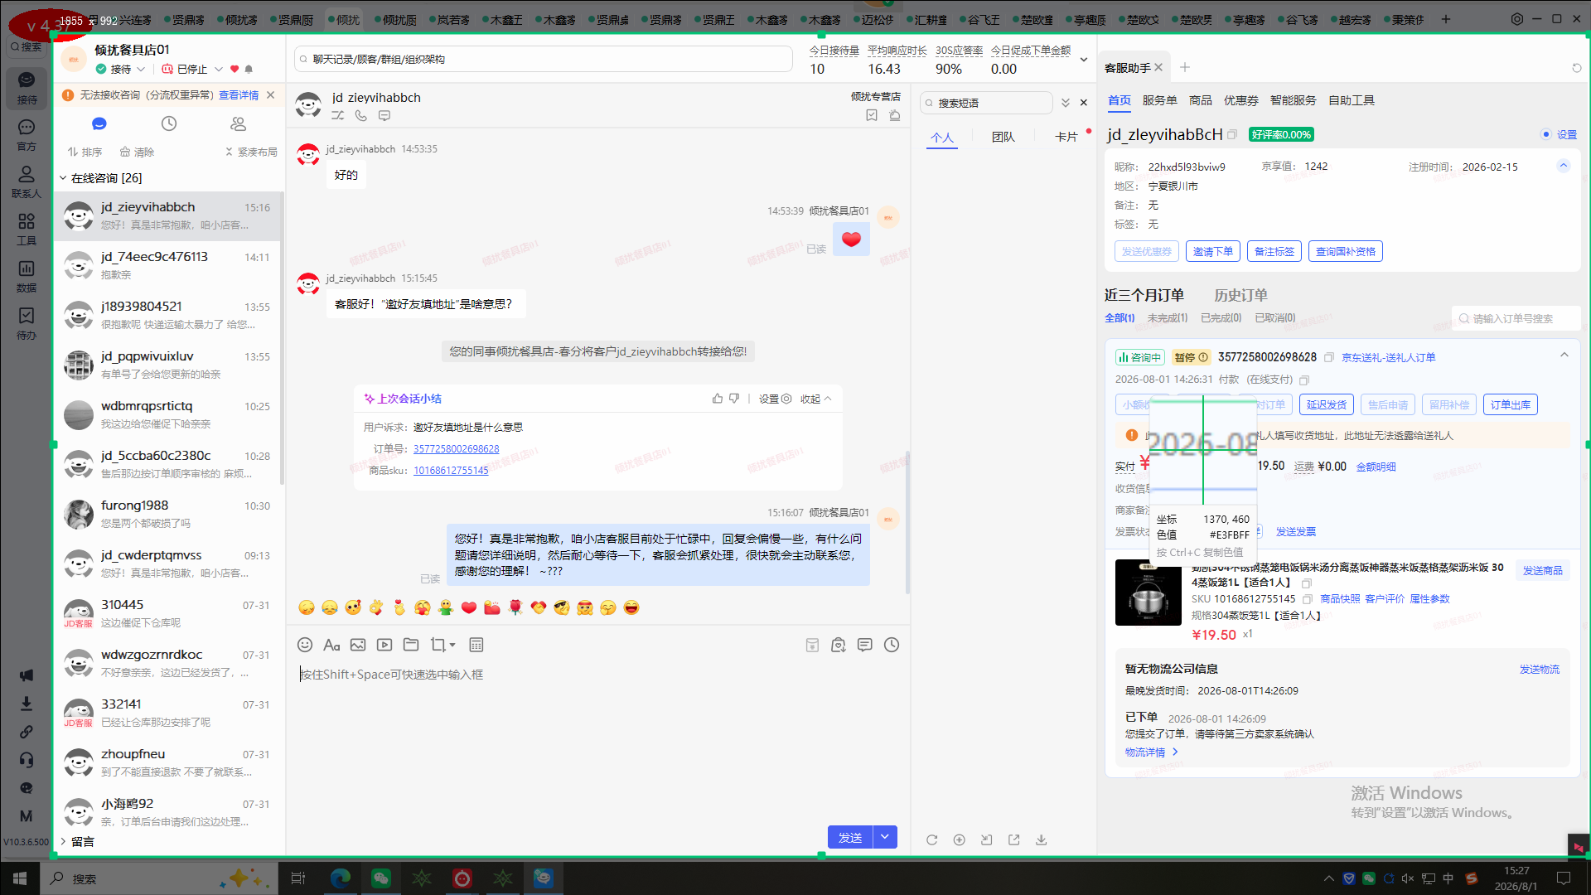Click the 延迟发货 button
1591x895 pixels.
[1327, 404]
